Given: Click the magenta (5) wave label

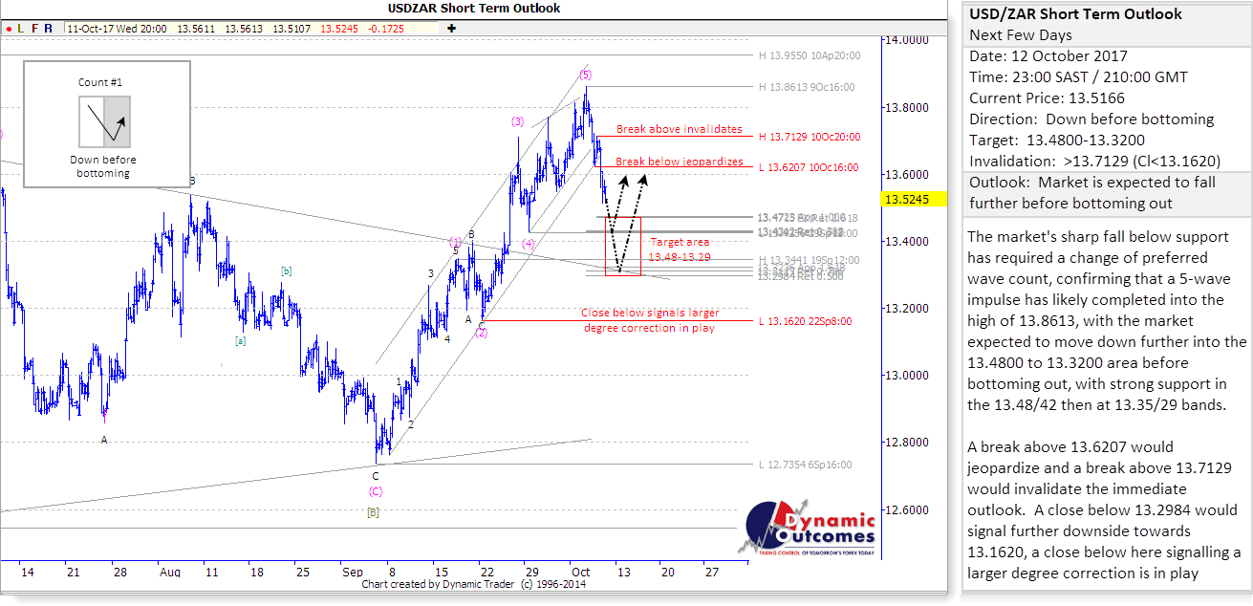Looking at the screenshot, I should 585,74.
